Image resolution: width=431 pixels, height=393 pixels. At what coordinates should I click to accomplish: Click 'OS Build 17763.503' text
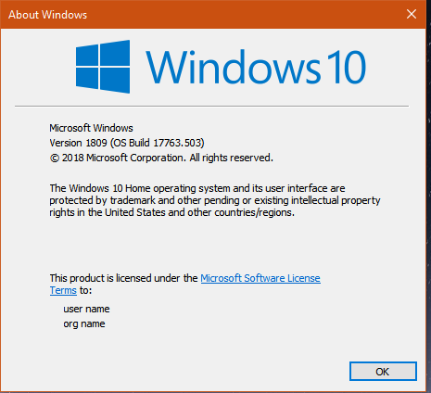pyautogui.click(x=157, y=143)
